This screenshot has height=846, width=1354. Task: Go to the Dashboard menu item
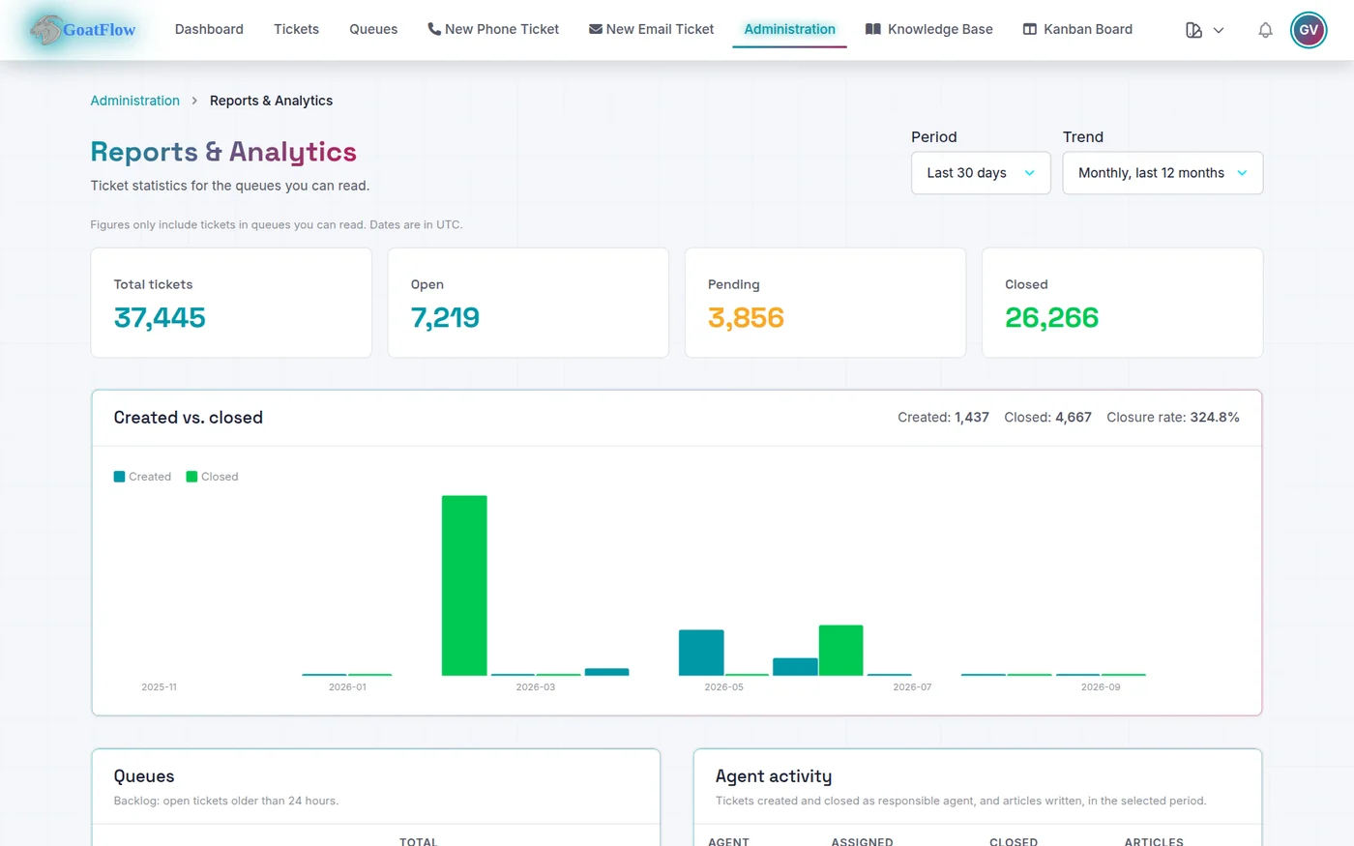[x=209, y=29]
